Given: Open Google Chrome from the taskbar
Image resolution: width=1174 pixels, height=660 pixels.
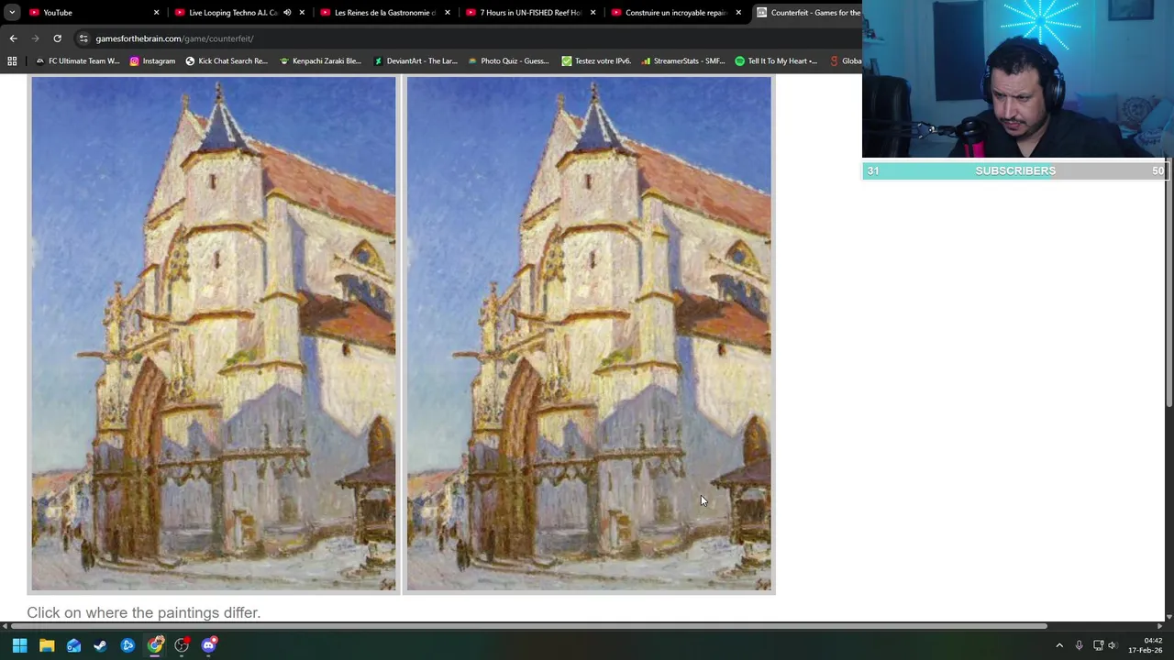Looking at the screenshot, I should coord(155,645).
